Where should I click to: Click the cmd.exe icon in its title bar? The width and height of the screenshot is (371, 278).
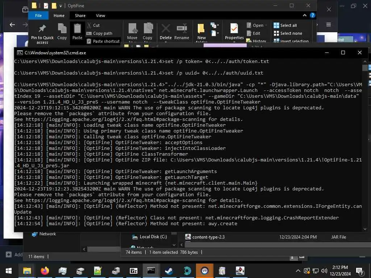tap(20, 53)
